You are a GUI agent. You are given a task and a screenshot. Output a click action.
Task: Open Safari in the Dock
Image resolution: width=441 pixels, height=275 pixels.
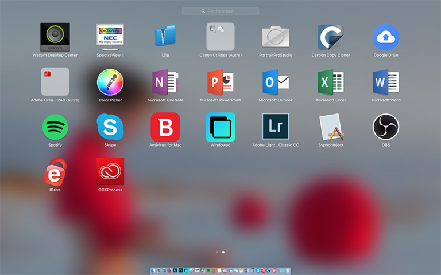[164, 270]
